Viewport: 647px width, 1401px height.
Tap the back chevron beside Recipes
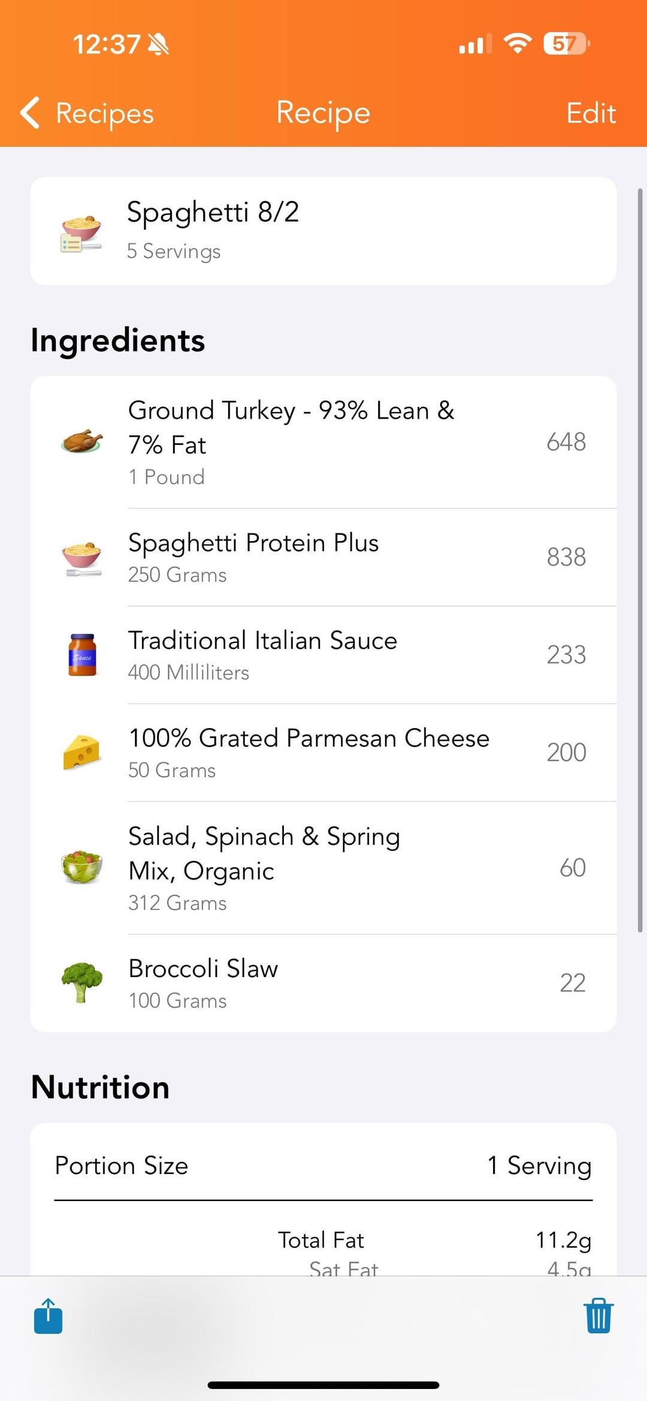point(30,113)
